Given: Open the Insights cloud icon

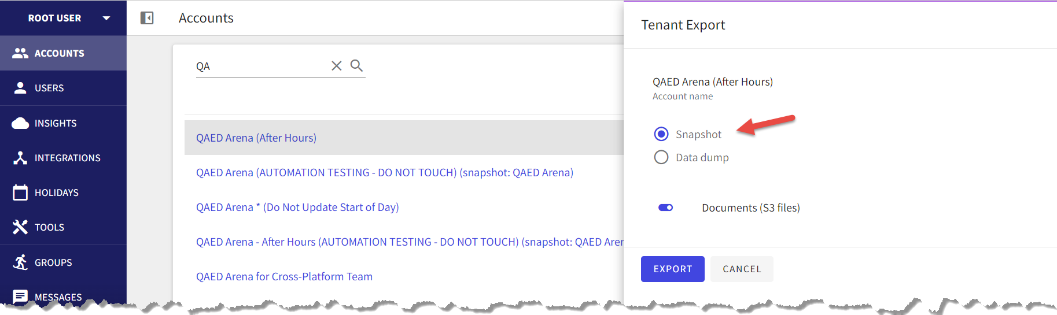Looking at the screenshot, I should coord(20,123).
